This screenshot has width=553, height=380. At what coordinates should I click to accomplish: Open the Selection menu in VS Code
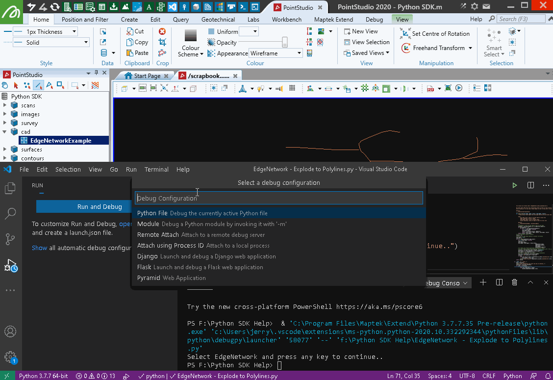tap(68, 169)
